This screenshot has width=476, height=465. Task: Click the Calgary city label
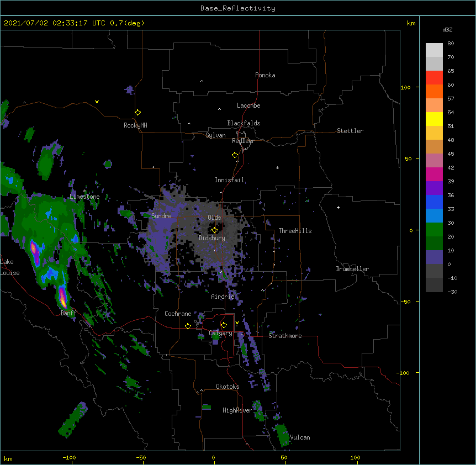coord(221,333)
